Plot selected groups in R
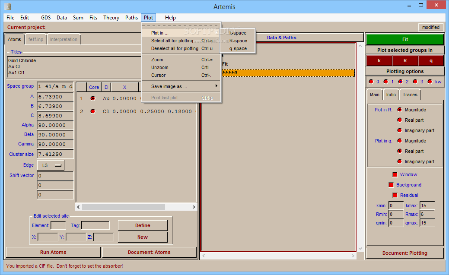This screenshot has width=449, height=275. [405, 61]
